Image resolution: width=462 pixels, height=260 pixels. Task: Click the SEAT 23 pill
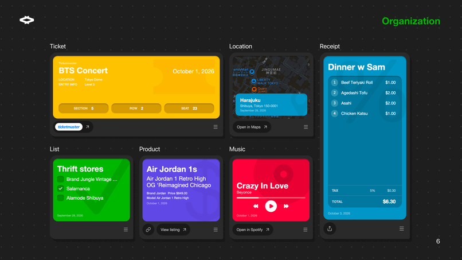click(x=189, y=108)
